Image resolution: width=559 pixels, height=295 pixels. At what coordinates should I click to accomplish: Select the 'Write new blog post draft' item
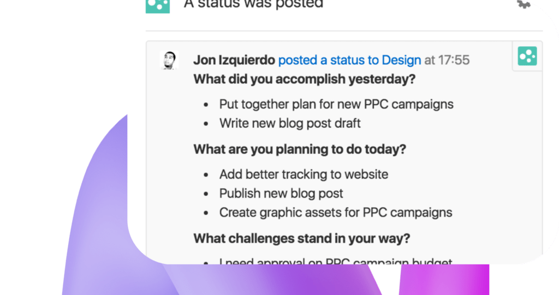290,123
